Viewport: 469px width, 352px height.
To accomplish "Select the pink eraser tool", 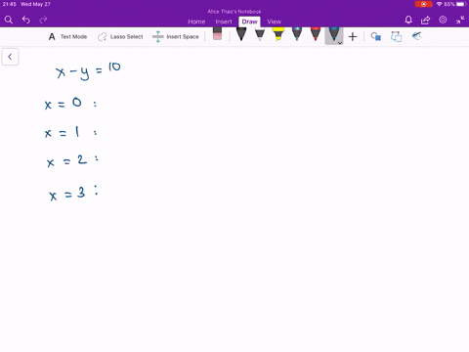I will (x=217, y=34).
